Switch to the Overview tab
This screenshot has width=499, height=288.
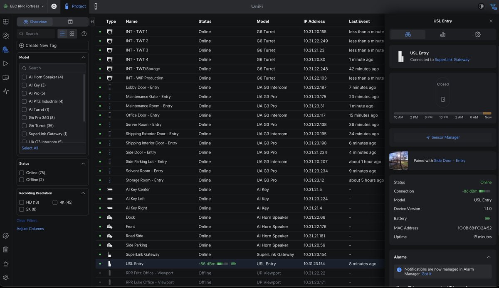point(35,22)
